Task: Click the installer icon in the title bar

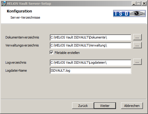Action: click(4, 4)
